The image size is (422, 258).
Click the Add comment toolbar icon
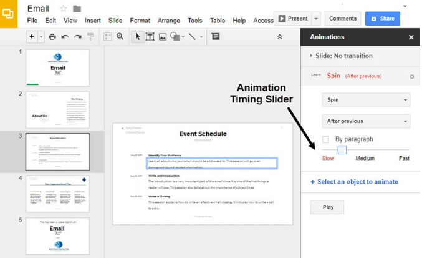pos(216,36)
